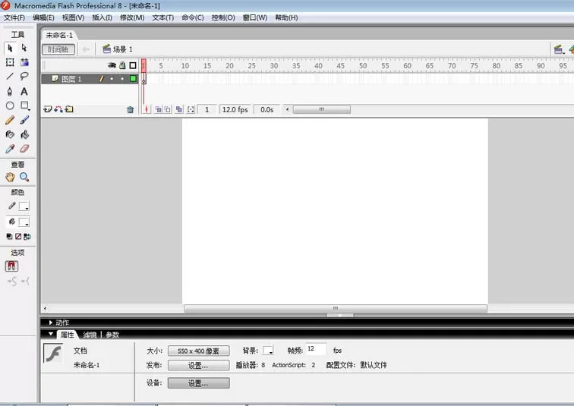574x406 pixels.
Task: Select the Free Transform tool
Action: pyautogui.click(x=10, y=62)
